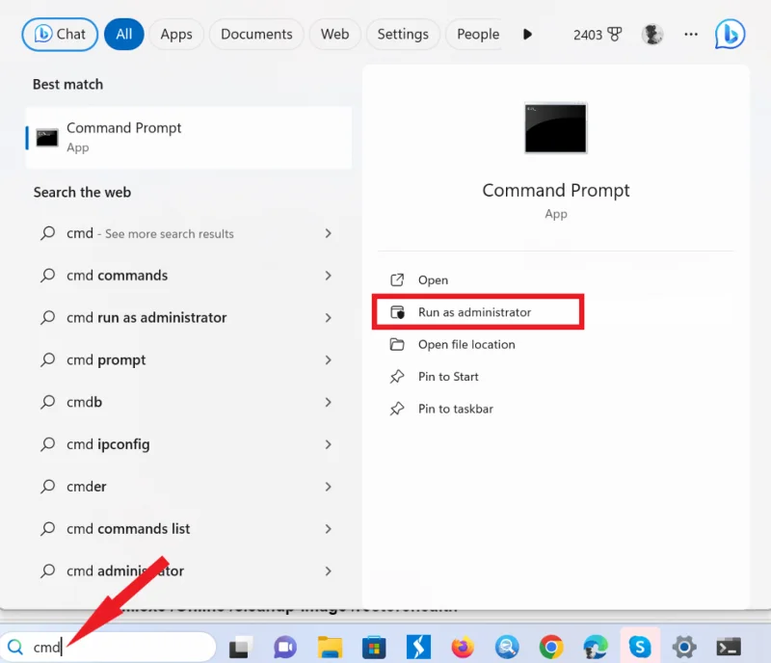
Task: Click the arrow to show more search filters
Action: (x=527, y=34)
